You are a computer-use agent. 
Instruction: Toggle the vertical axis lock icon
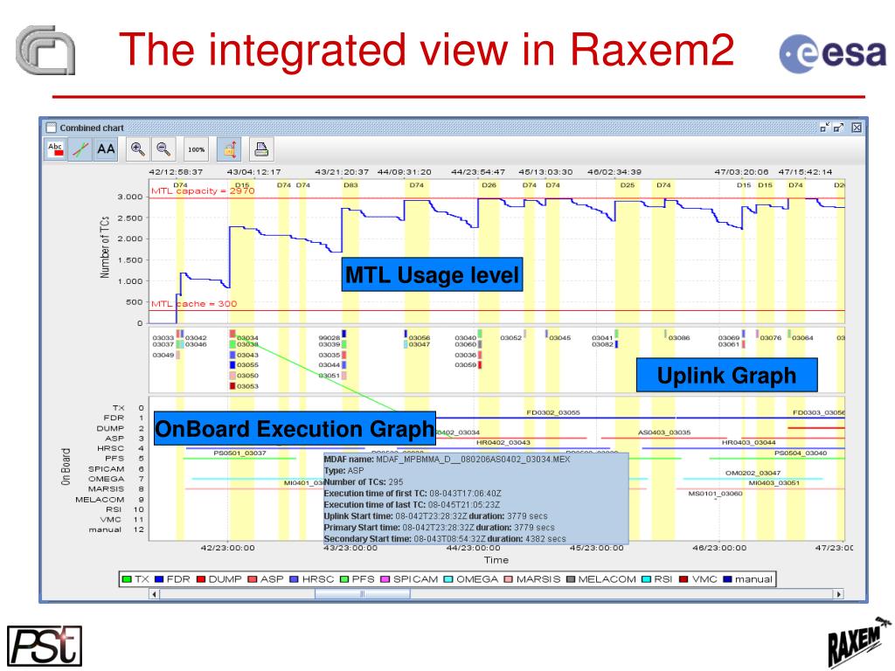point(230,149)
